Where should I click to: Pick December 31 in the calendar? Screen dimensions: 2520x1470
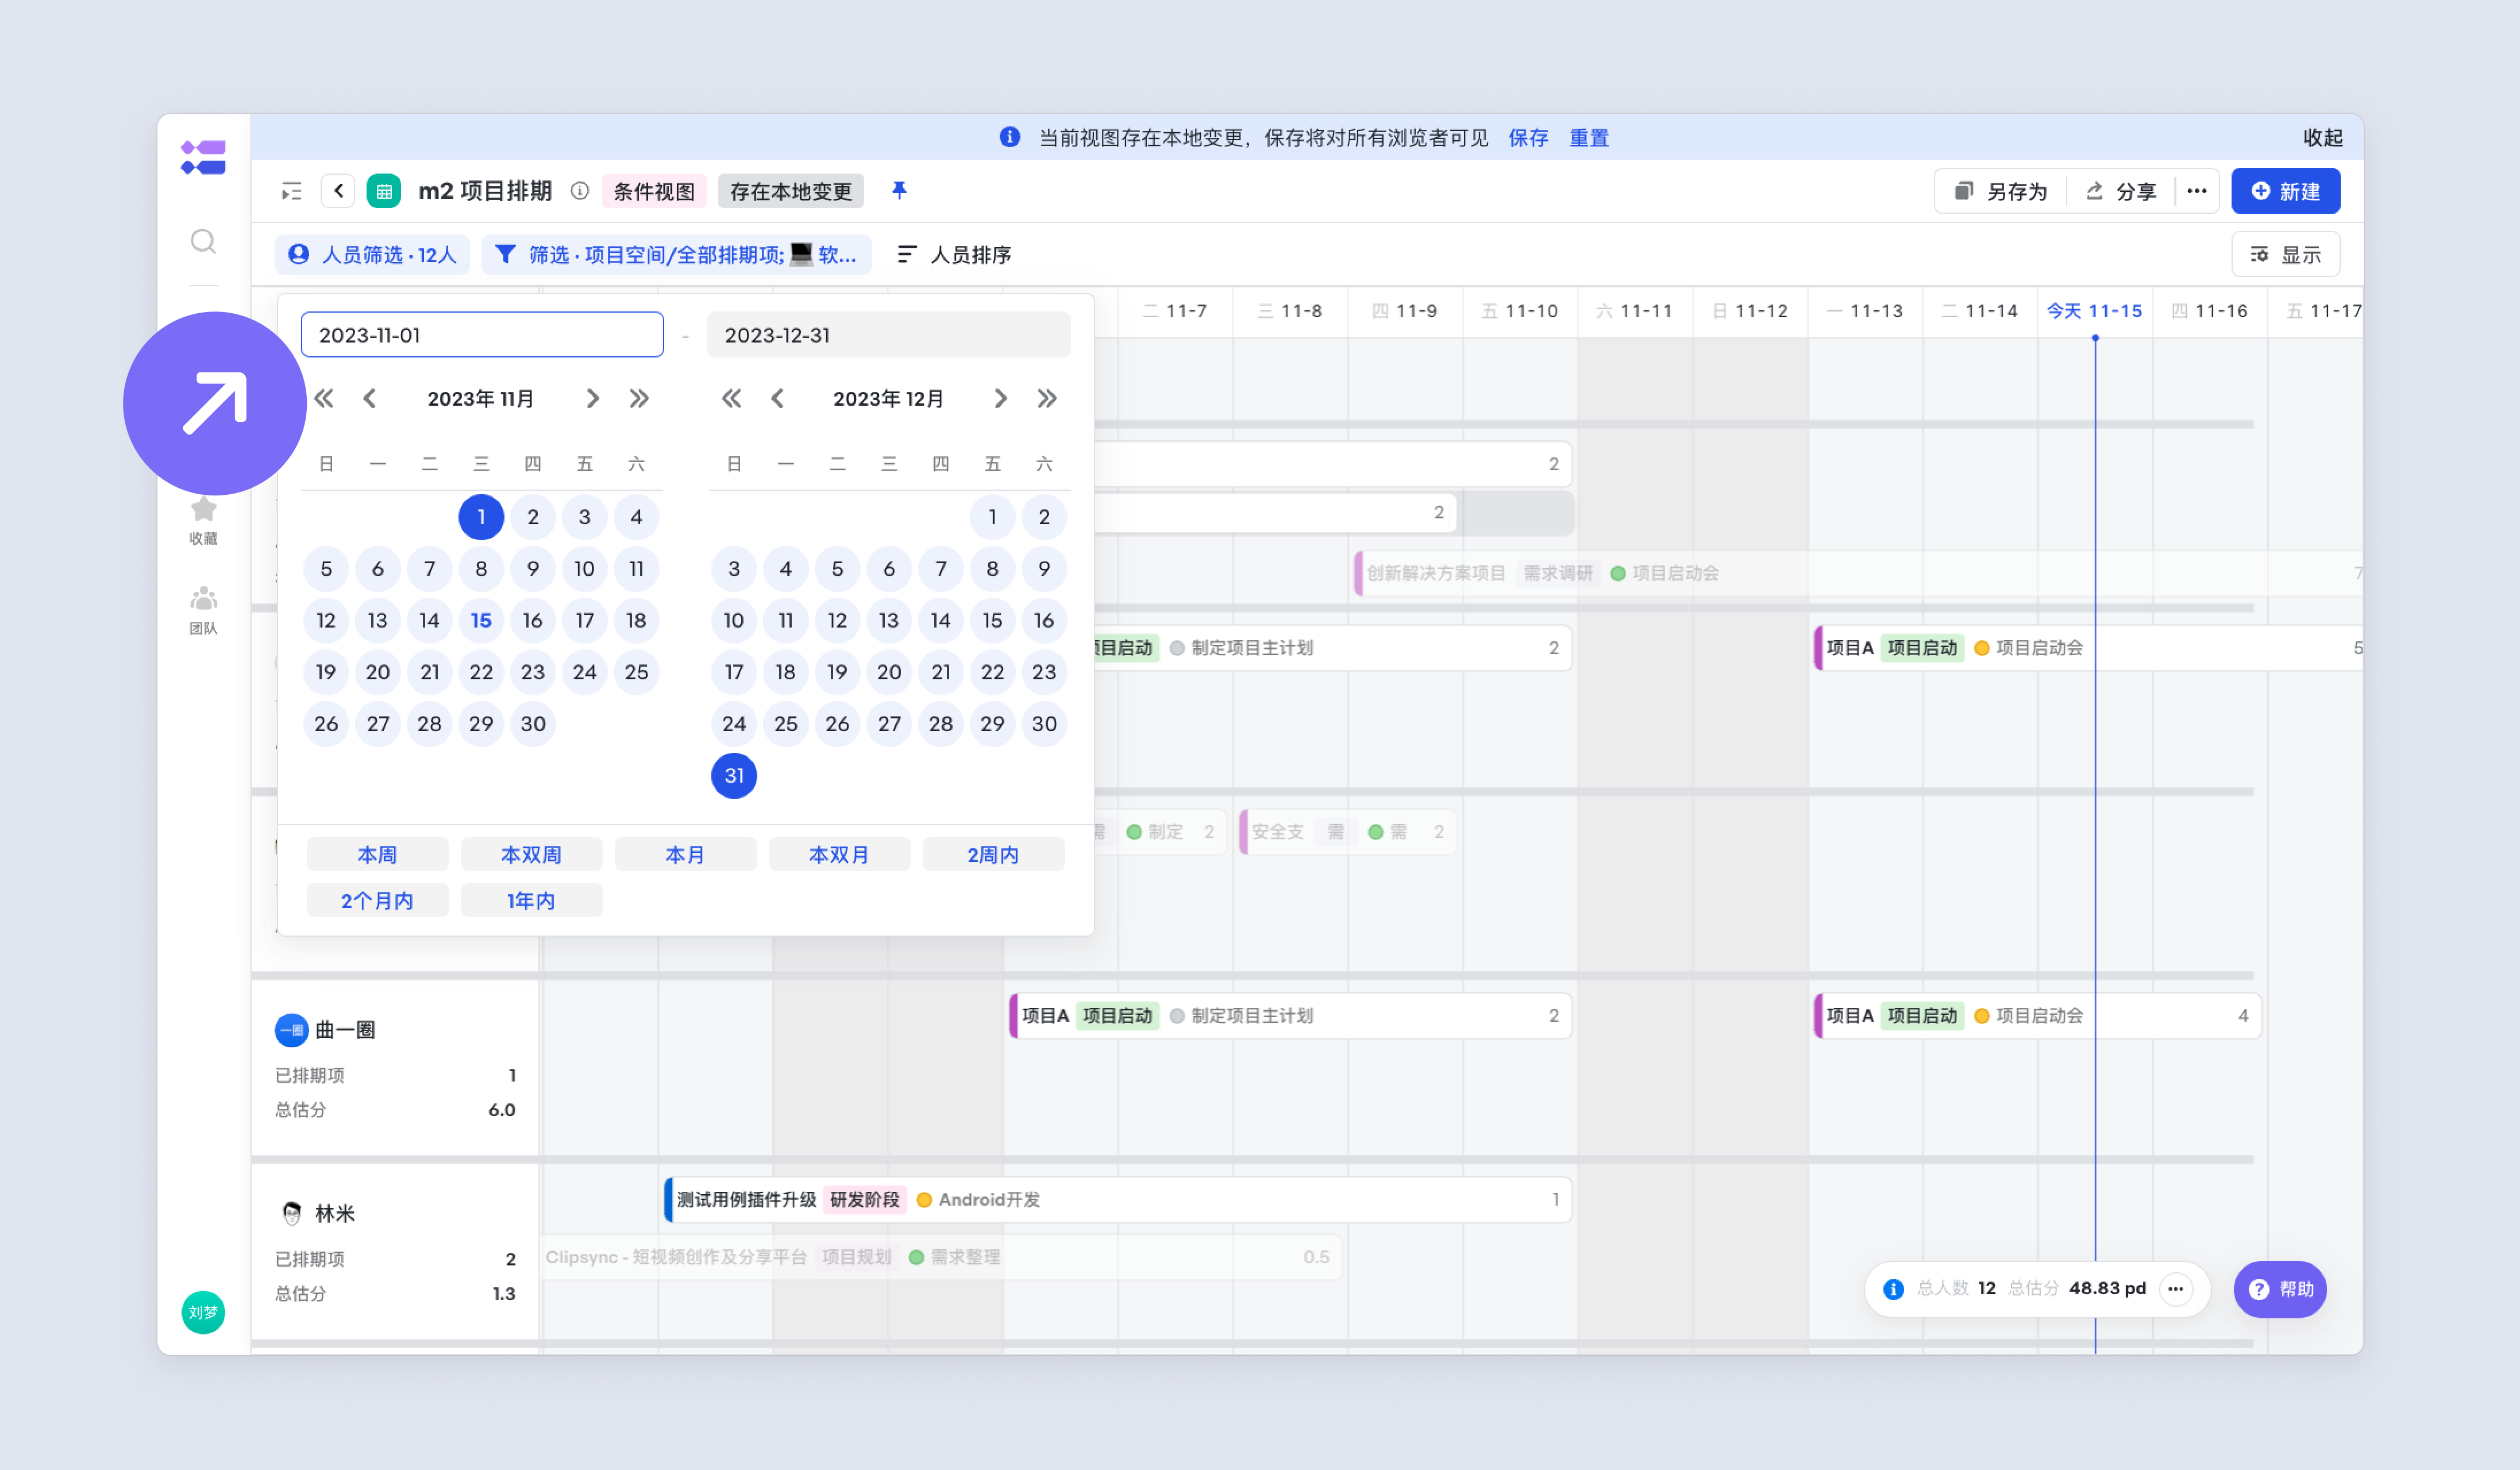(734, 775)
